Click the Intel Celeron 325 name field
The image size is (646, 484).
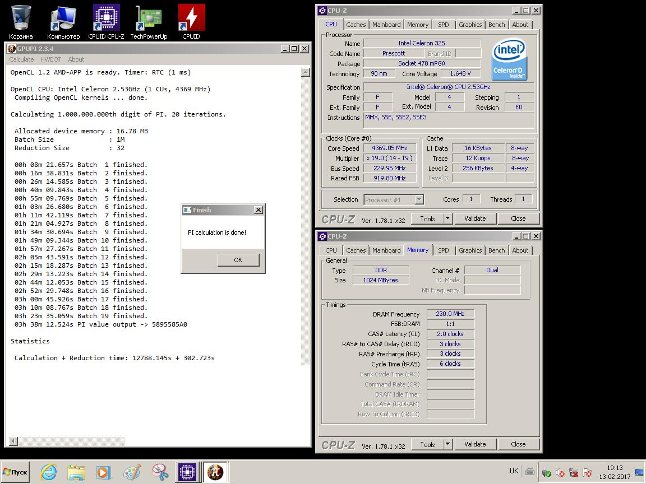(x=422, y=43)
